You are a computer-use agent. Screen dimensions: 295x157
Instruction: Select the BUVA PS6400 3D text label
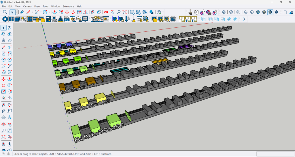[x=99, y=133]
